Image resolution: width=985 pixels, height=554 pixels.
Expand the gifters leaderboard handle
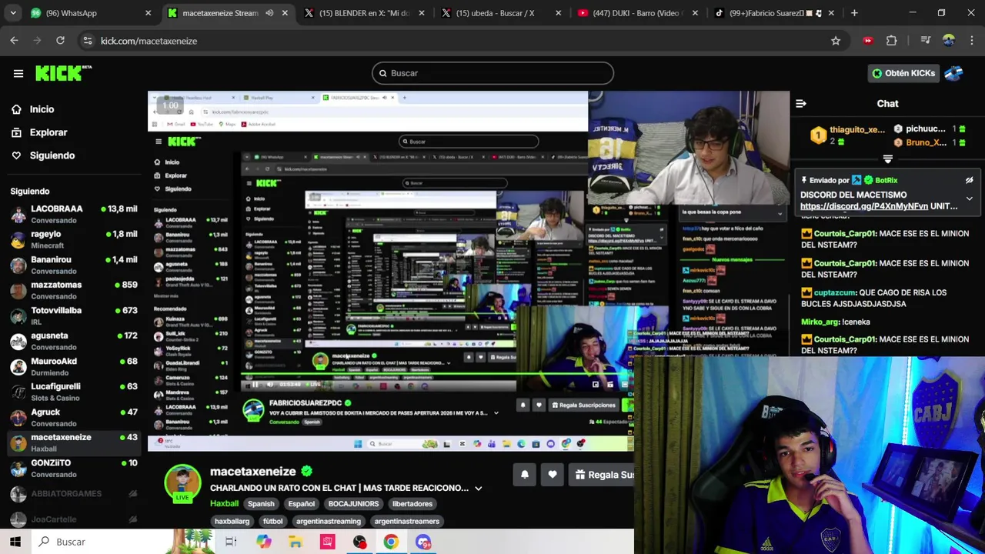tap(887, 159)
